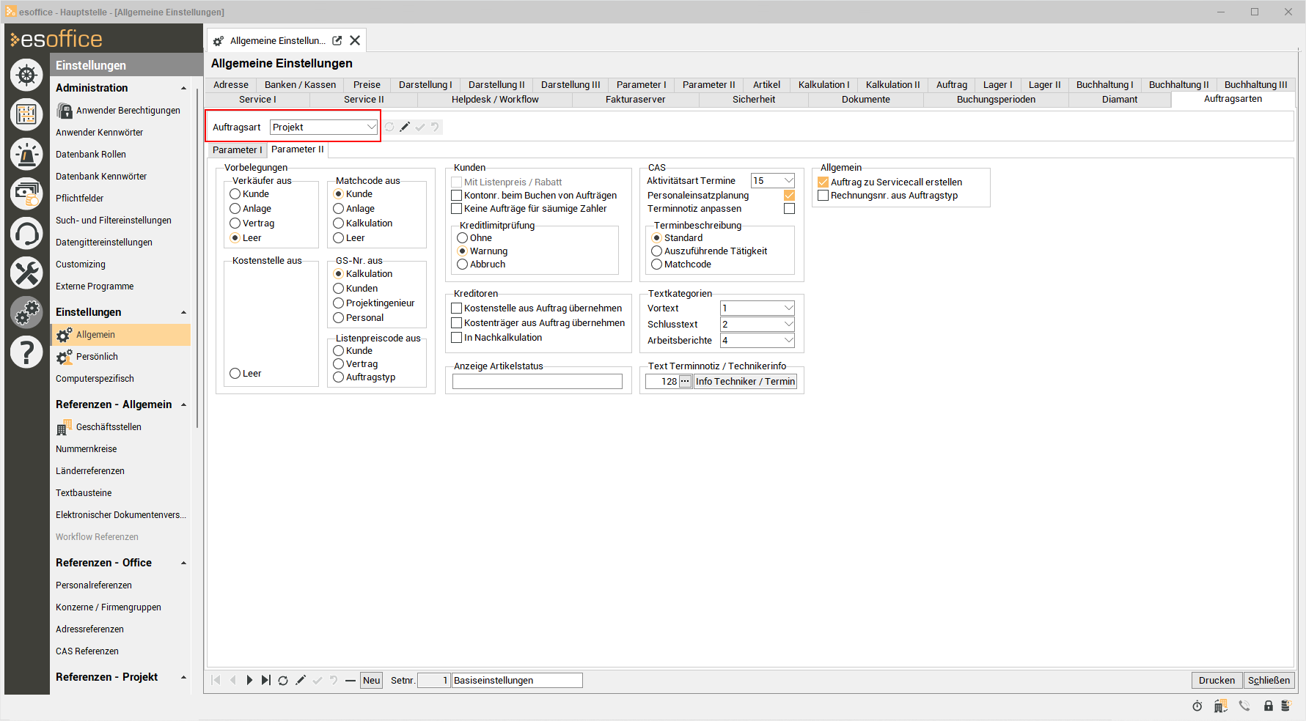Open the Auftragsart dropdown
This screenshot has height=721, width=1306.
372,127
